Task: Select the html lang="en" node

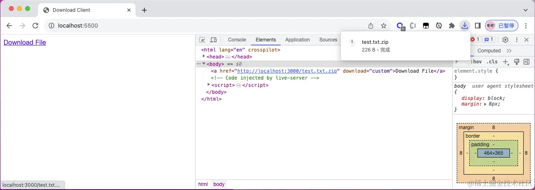Action: point(241,50)
